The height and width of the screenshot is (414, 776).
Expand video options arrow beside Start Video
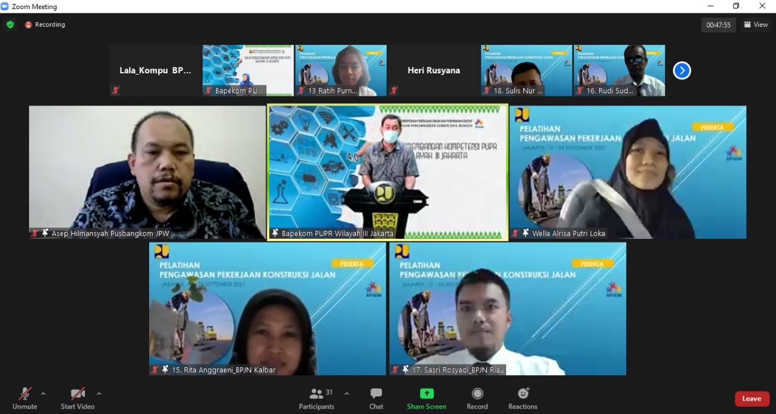99,393
